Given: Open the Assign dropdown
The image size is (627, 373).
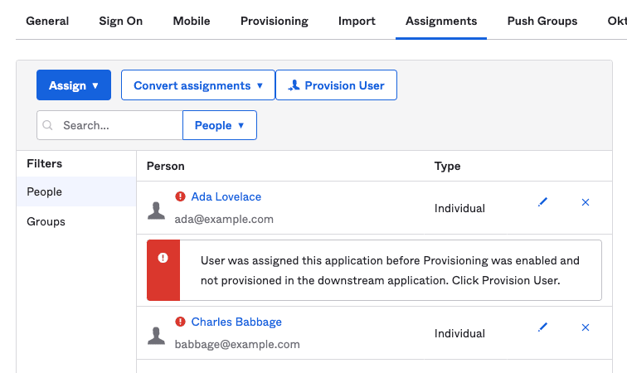Looking at the screenshot, I should pos(74,85).
